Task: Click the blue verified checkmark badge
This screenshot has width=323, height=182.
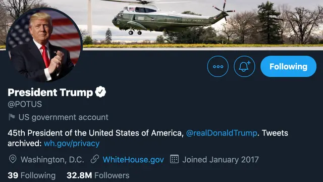Action: tap(100, 92)
